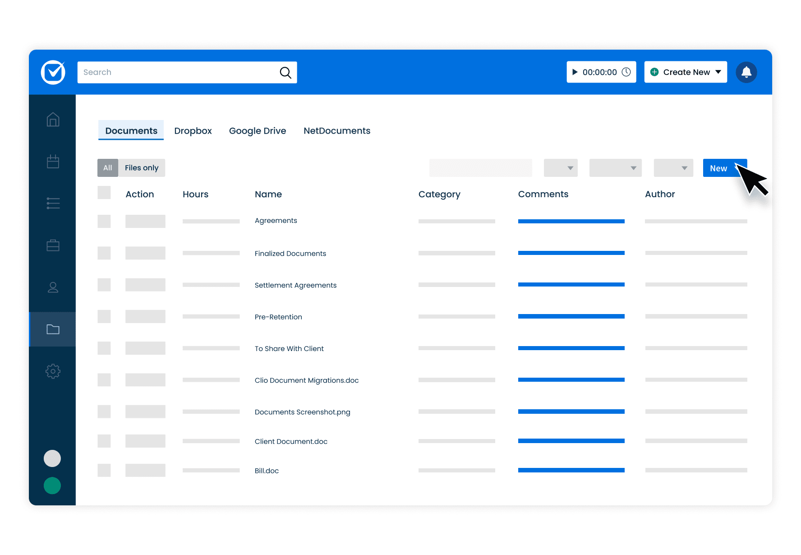801x555 pixels.
Task: Open the filter dropdown above the Author column
Action: (x=673, y=167)
